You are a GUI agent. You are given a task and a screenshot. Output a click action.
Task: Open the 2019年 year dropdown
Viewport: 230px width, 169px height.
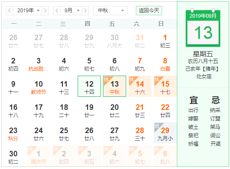27,11
